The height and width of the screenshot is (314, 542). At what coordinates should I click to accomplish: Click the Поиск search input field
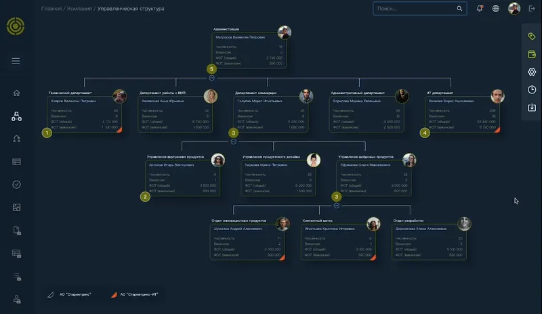pyautogui.click(x=415, y=9)
